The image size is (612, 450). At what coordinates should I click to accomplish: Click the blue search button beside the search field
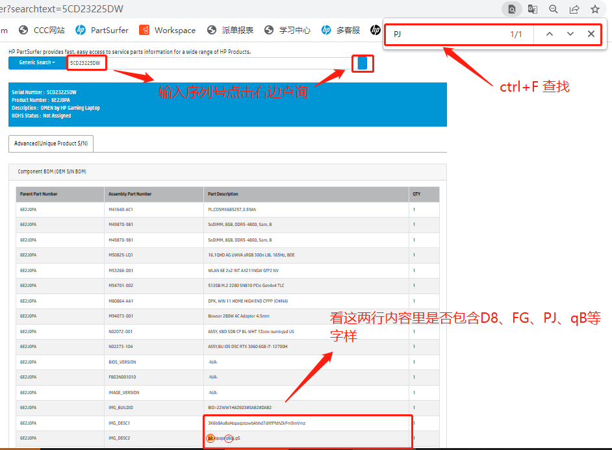(x=363, y=63)
